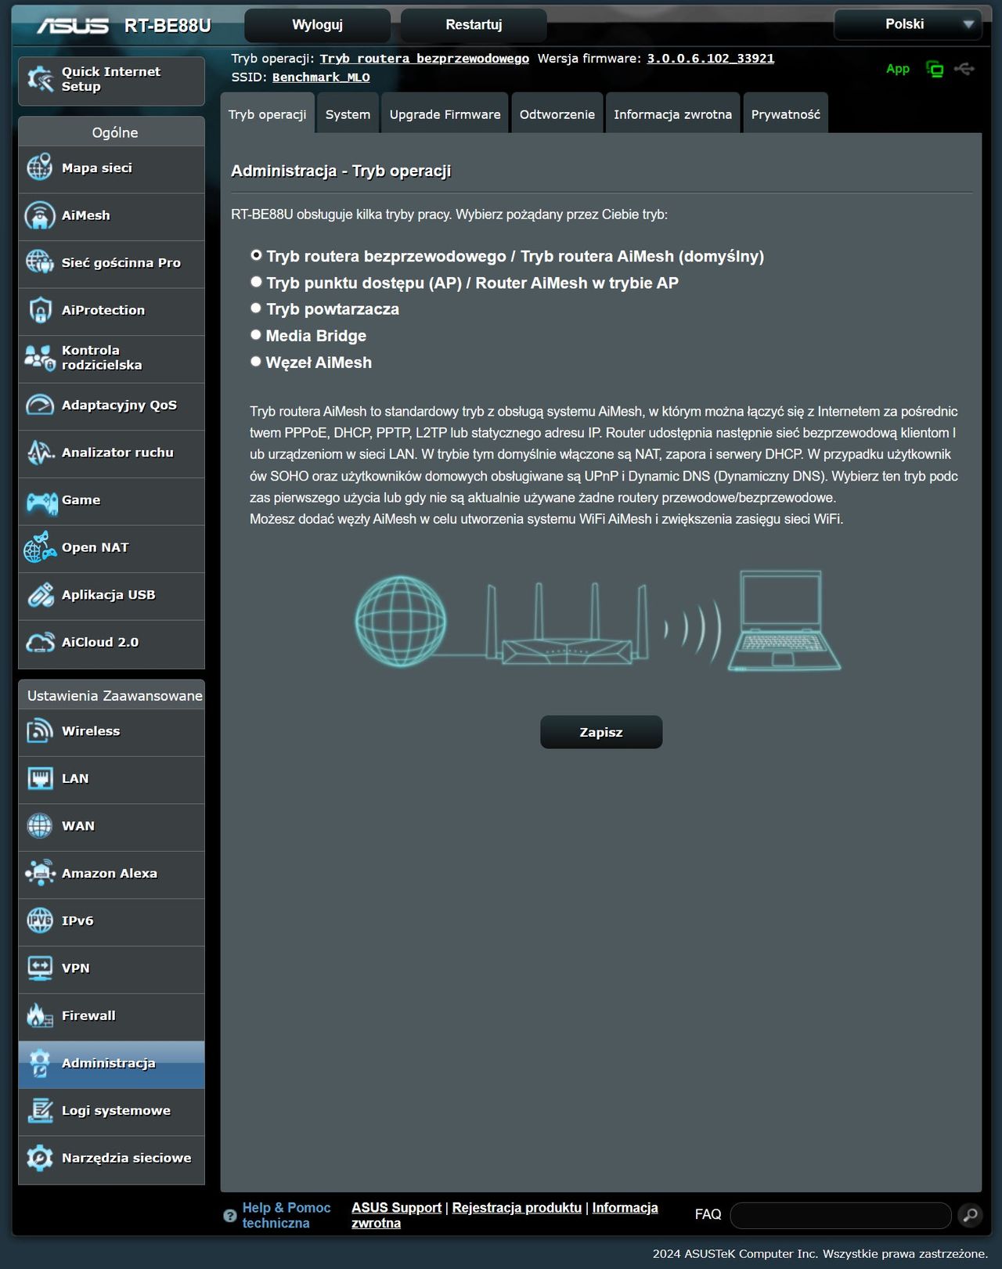Switch to the System tab
The width and height of the screenshot is (1002, 1269).
coord(348,114)
